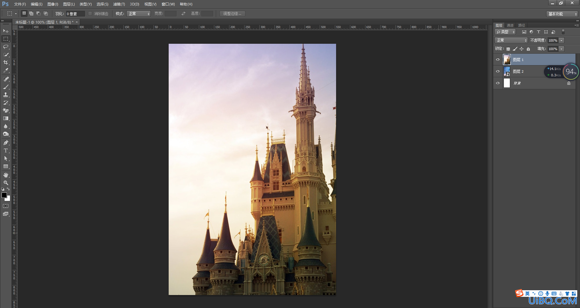Reset default foreground and background colors
The image size is (580, 308).
[x=3, y=189]
